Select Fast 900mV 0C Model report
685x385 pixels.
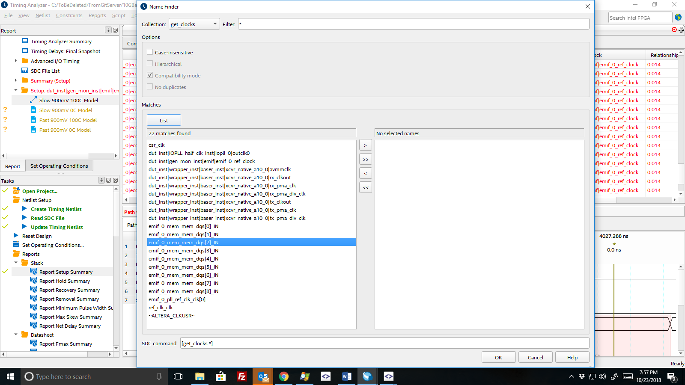coord(65,130)
